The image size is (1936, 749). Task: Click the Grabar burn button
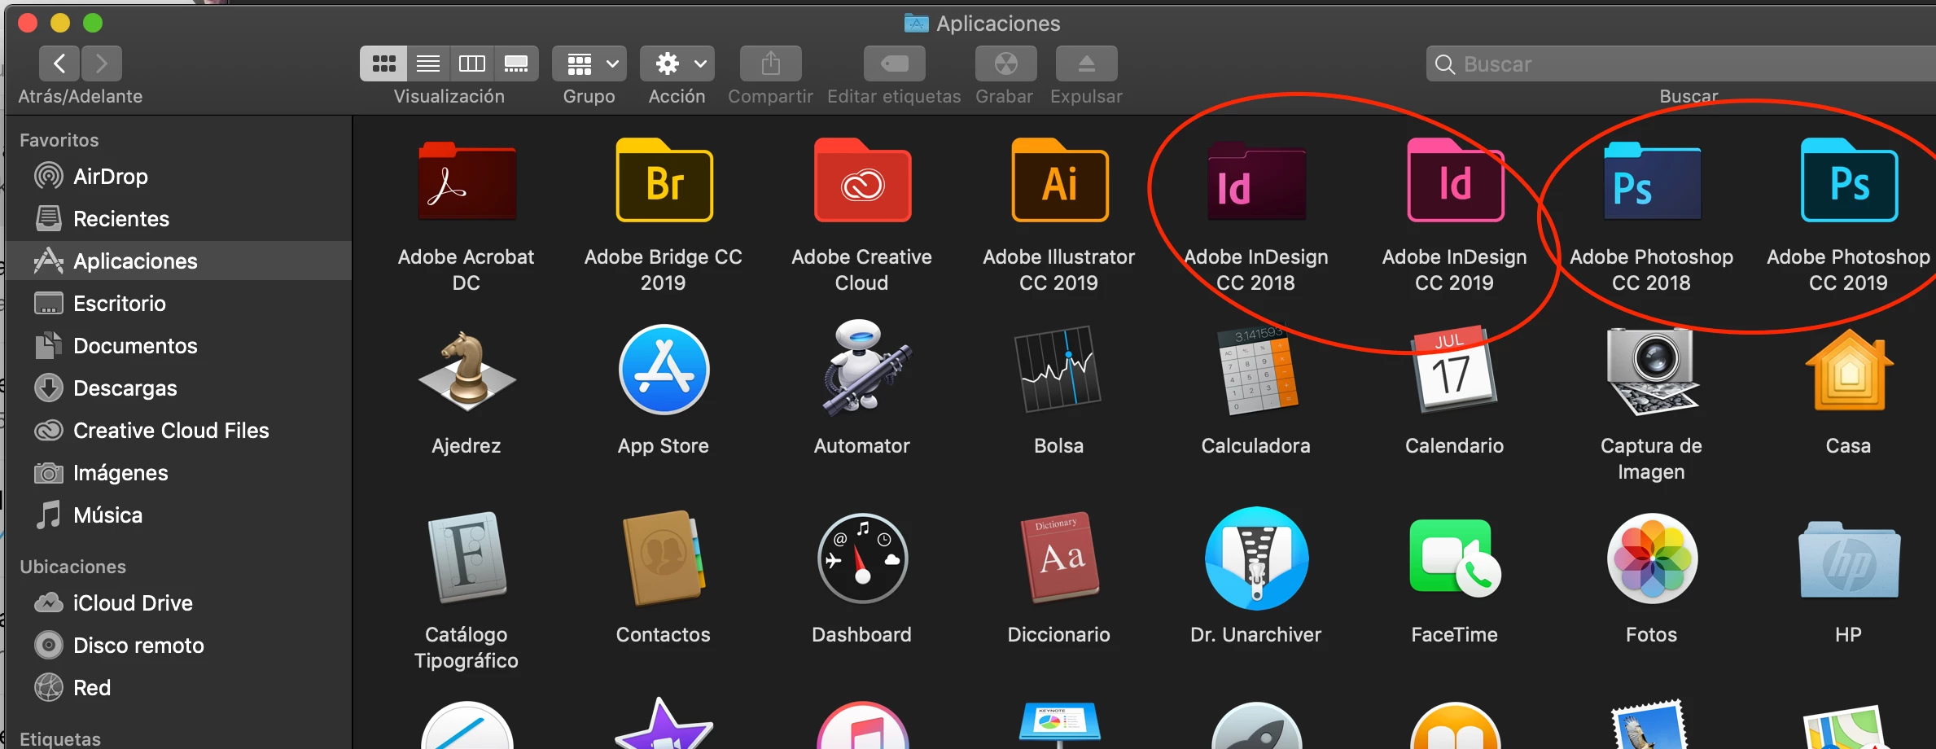pos(1006,64)
